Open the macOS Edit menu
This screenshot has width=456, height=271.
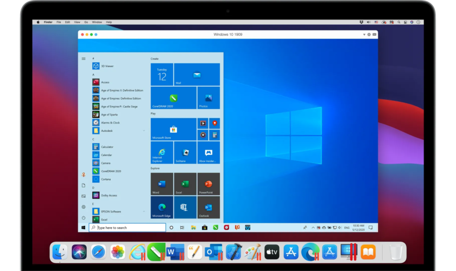pos(67,22)
